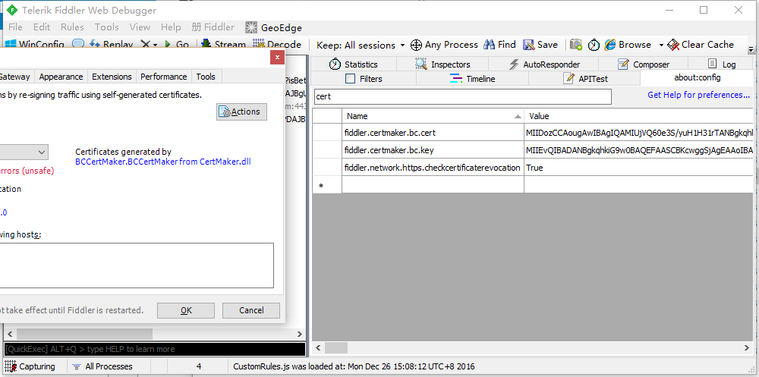Open the Appearance tab in Options dialog
The height and width of the screenshot is (377, 759).
[x=61, y=77]
